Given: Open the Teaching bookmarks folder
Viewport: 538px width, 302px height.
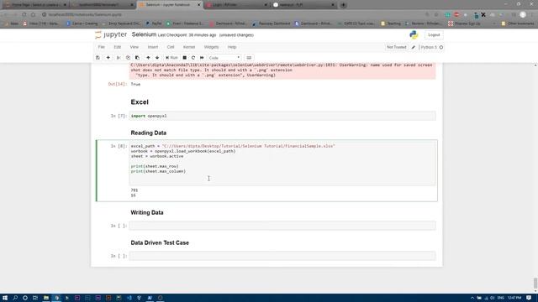Looking at the screenshot, I should 391,23.
